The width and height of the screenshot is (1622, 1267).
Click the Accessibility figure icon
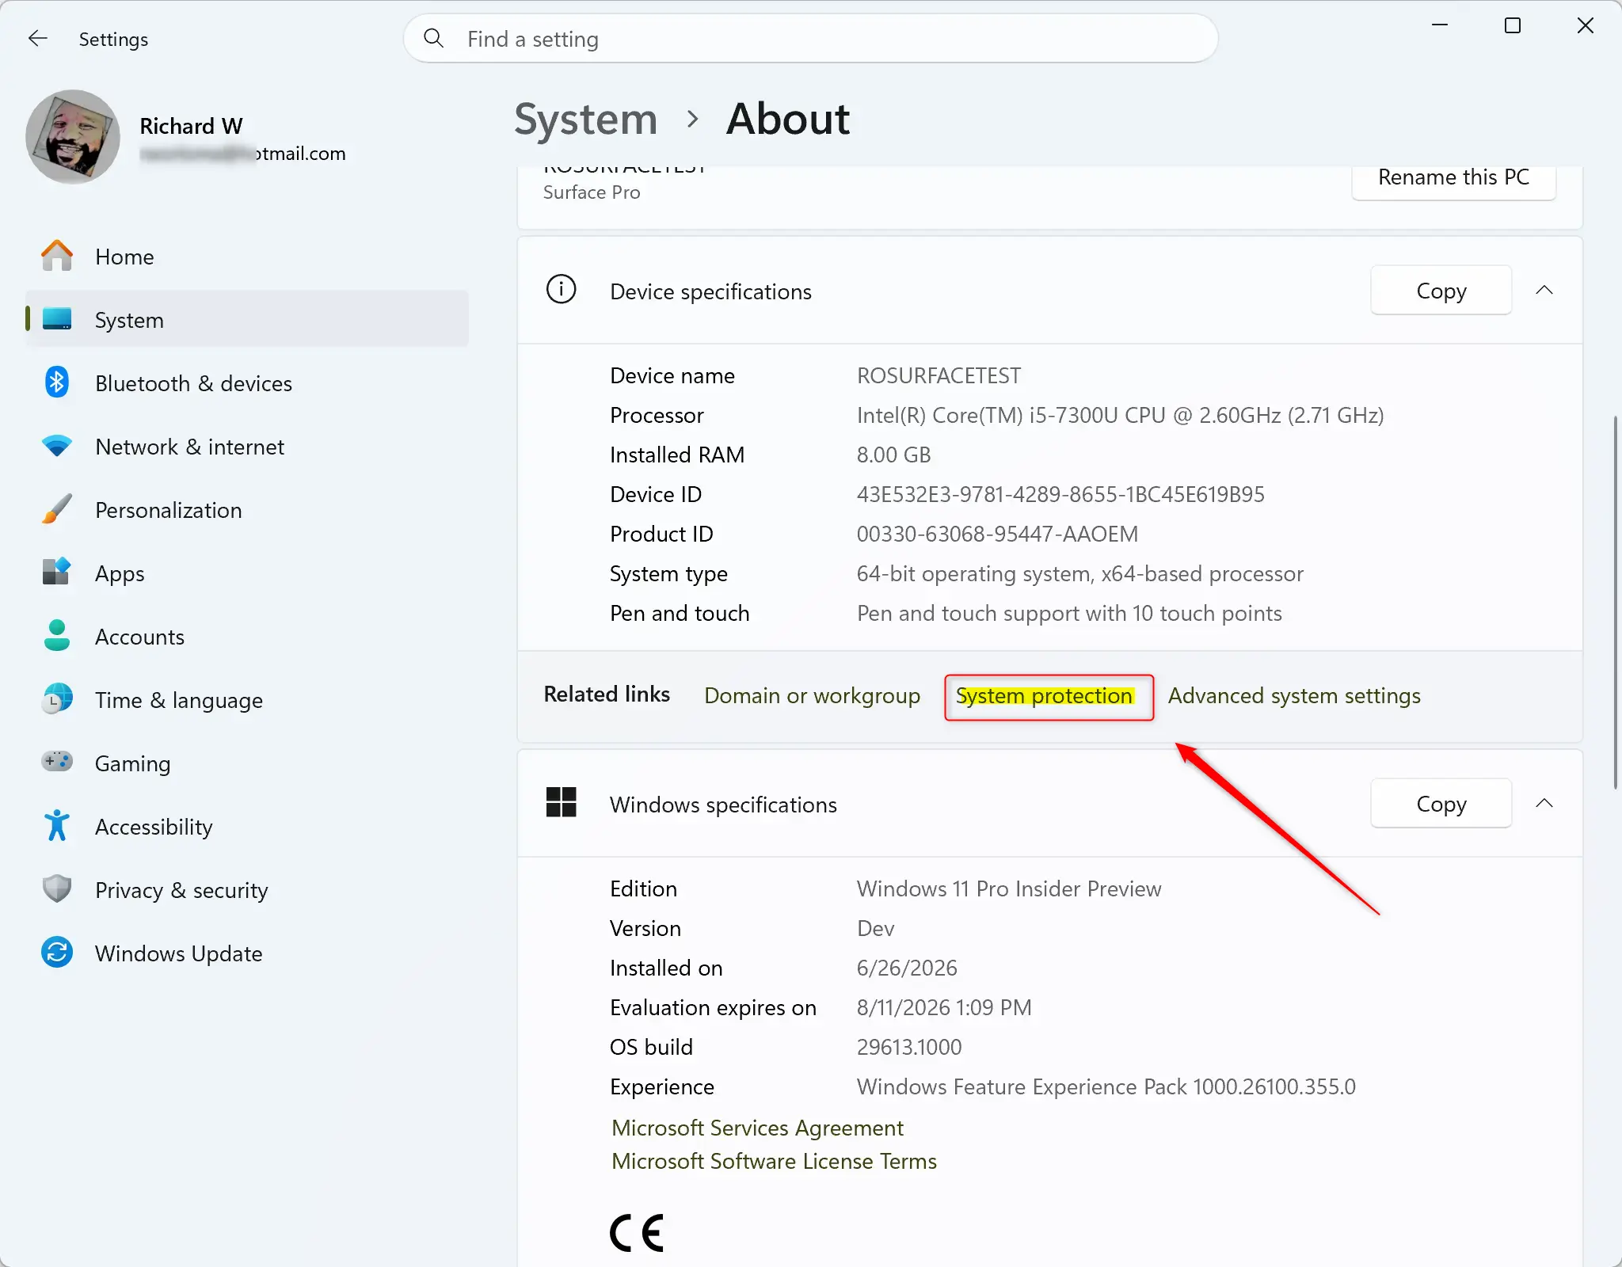point(57,825)
